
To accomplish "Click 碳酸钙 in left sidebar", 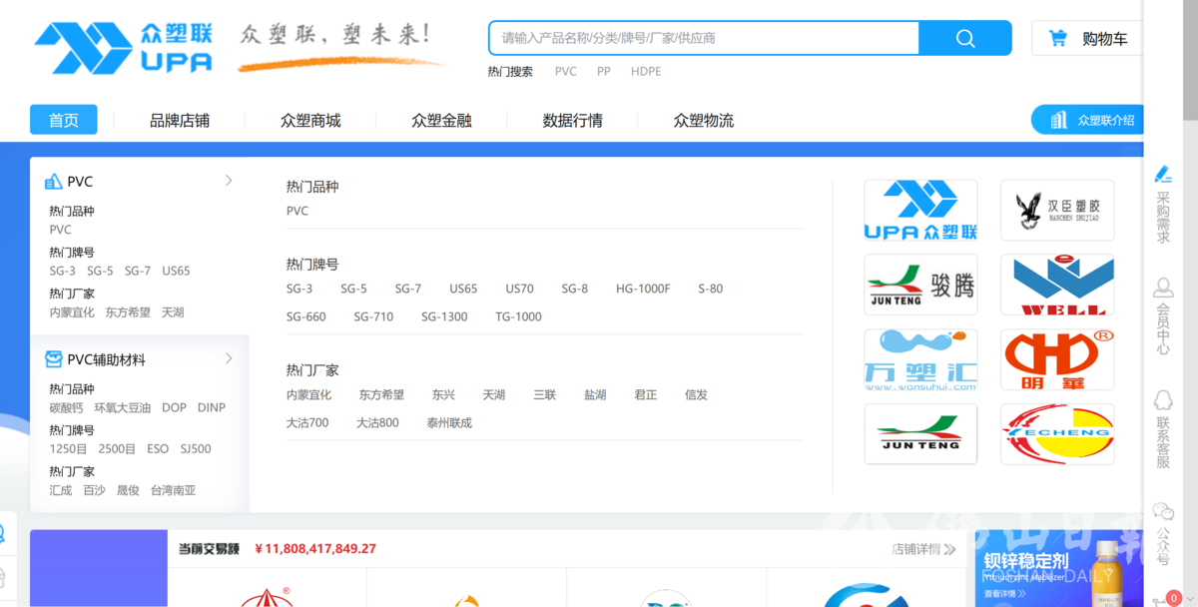I will 67,407.
